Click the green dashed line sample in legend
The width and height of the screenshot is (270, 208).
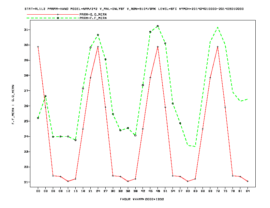(53, 18)
